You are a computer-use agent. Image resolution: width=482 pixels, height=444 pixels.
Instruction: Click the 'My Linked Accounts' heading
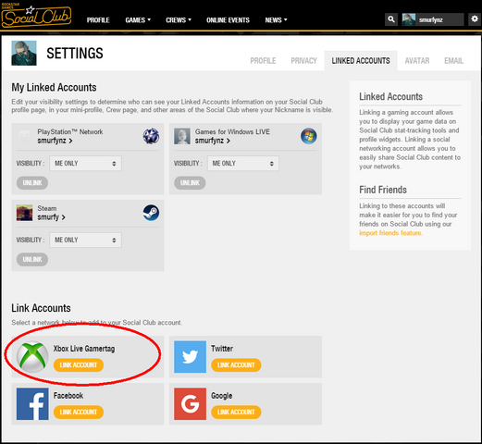[54, 88]
